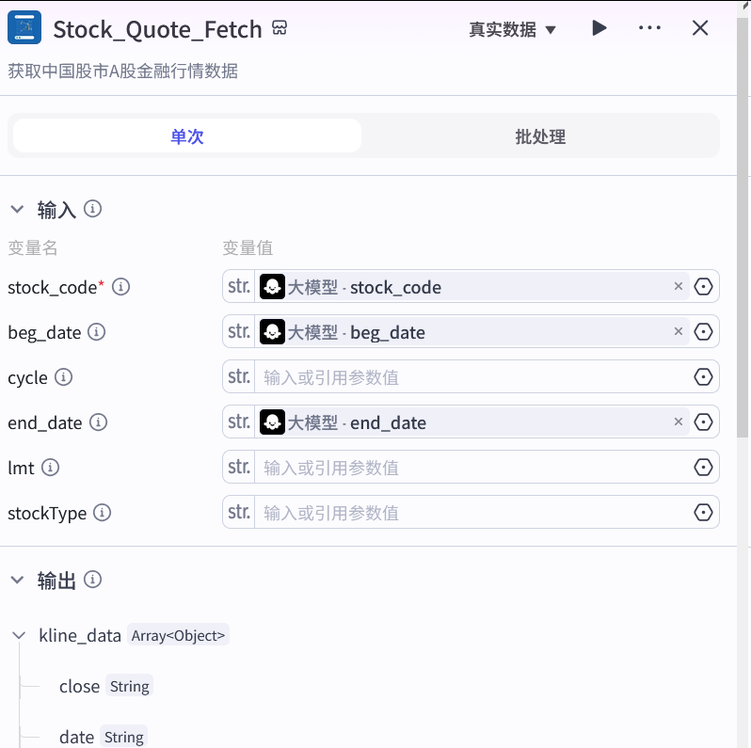Open variable picker for cycle field
Screen dimensions: 751x748
tap(703, 377)
